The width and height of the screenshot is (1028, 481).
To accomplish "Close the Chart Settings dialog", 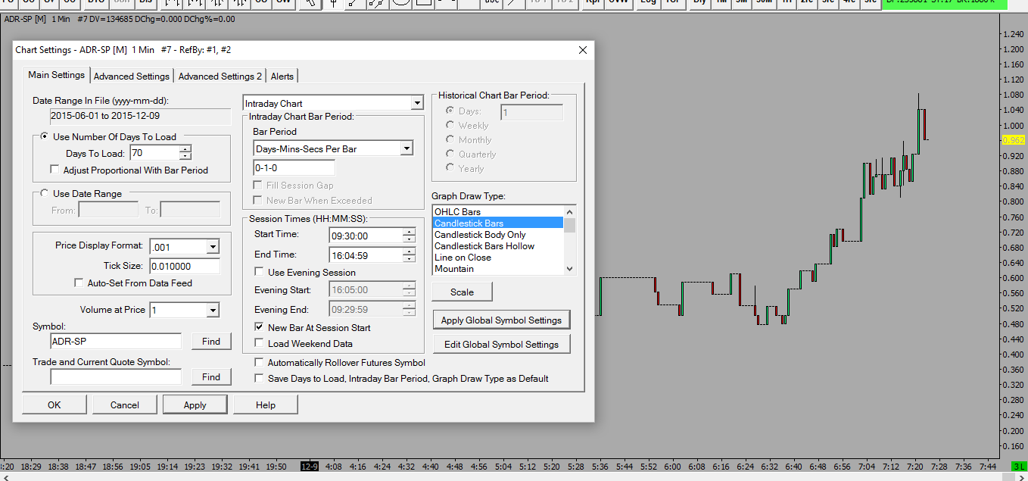I will tap(583, 50).
